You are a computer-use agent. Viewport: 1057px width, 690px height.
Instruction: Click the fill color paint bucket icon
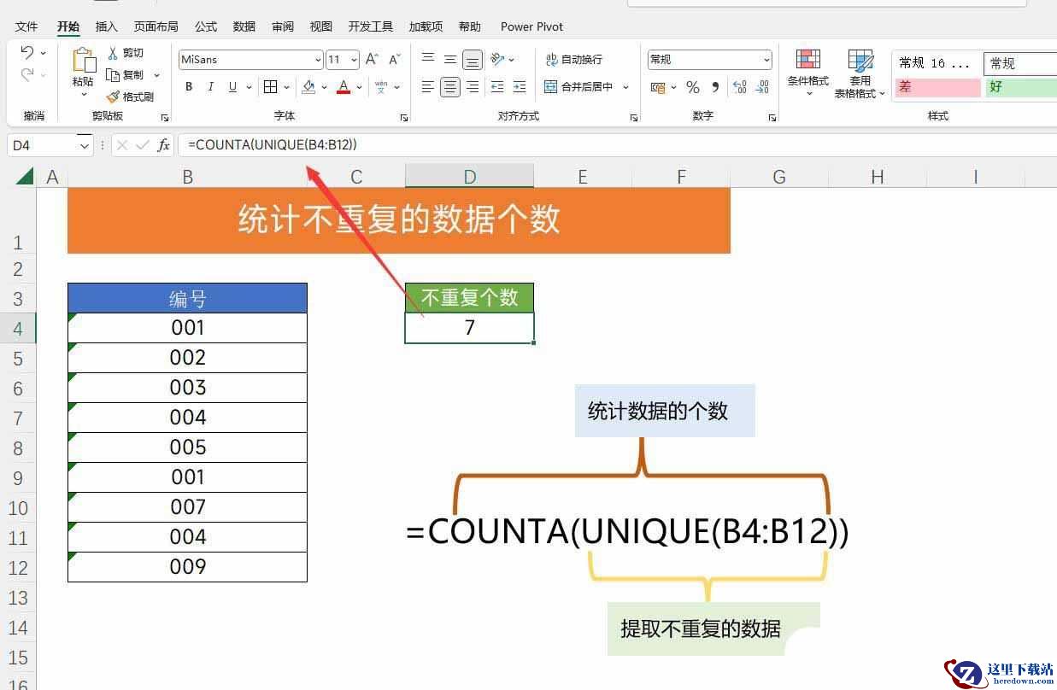[308, 87]
